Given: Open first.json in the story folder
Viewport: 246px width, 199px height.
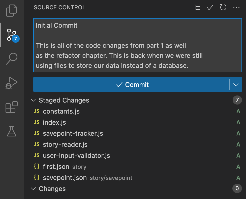Looking at the screenshot, I should click(56, 167).
